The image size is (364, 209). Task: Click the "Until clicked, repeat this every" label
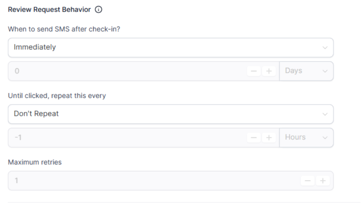tap(57, 96)
